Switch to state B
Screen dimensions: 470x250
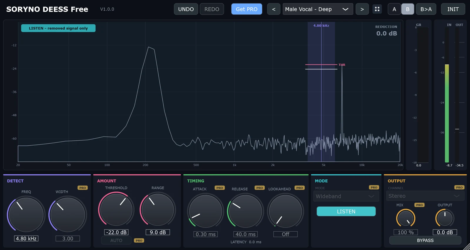coord(408,9)
